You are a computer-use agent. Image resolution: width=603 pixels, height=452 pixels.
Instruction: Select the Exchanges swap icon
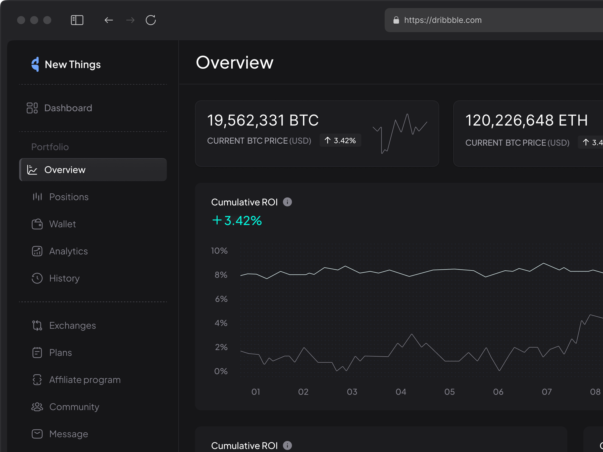37,325
